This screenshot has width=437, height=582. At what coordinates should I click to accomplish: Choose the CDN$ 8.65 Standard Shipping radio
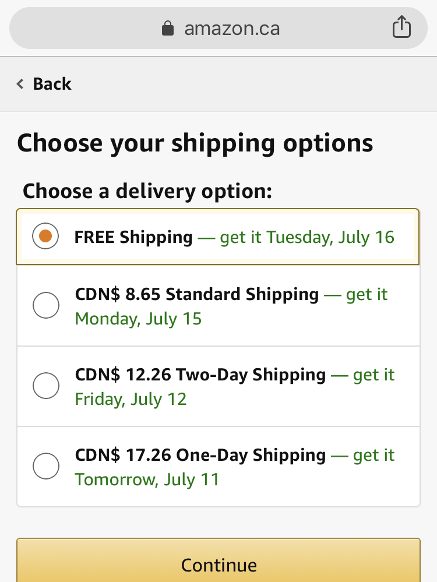46,306
